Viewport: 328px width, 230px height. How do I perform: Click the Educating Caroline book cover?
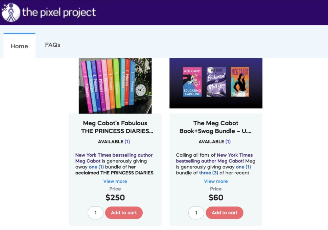pyautogui.click(x=192, y=82)
